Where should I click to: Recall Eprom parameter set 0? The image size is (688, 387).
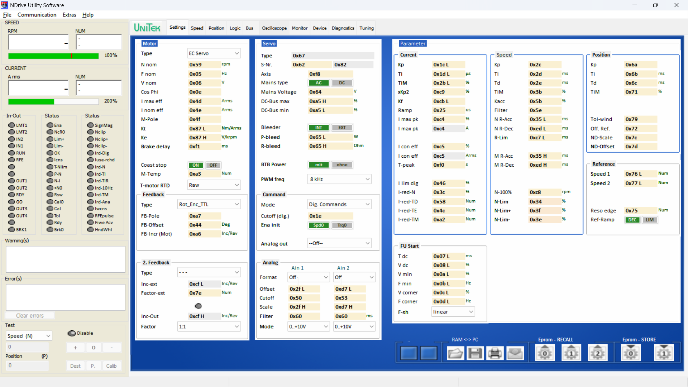[x=545, y=353]
